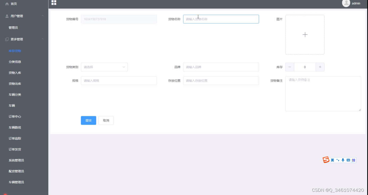
Task: Click the stacked-pages icon beside 更多管理
Action: 7,39
